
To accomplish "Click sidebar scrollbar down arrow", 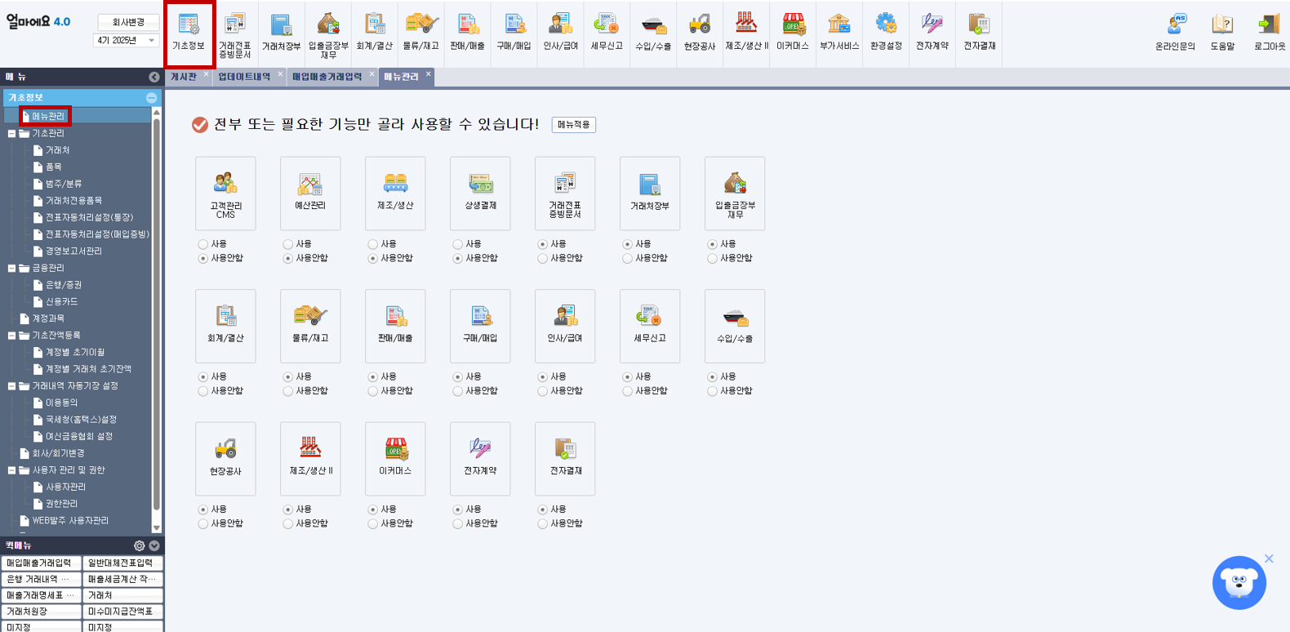I will 157,528.
